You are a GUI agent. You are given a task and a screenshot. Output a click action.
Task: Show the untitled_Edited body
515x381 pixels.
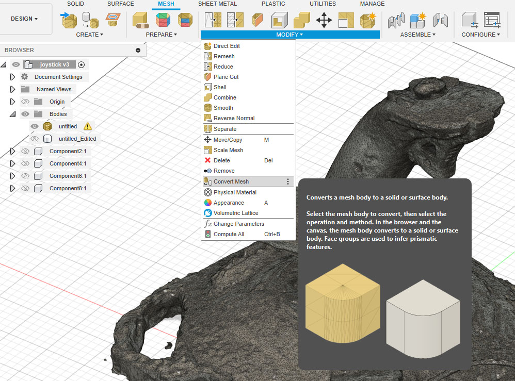click(34, 138)
